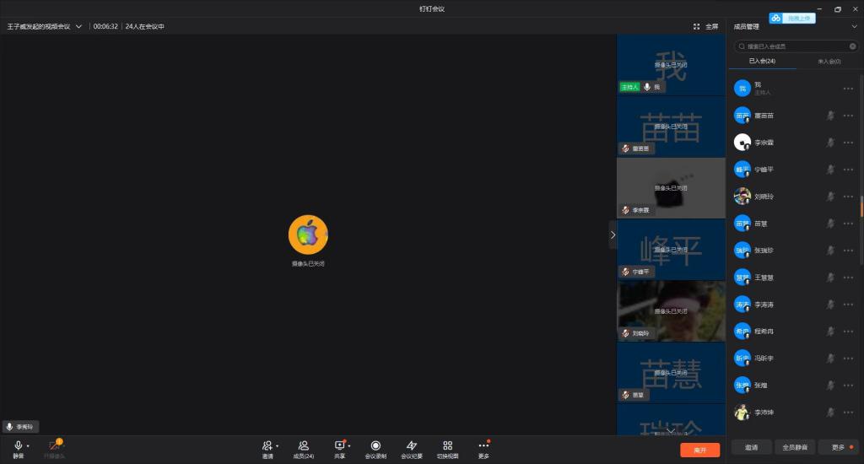Click the 李秀玲 speaker label at bottom left
This screenshot has height=464, width=864.
[x=20, y=427]
